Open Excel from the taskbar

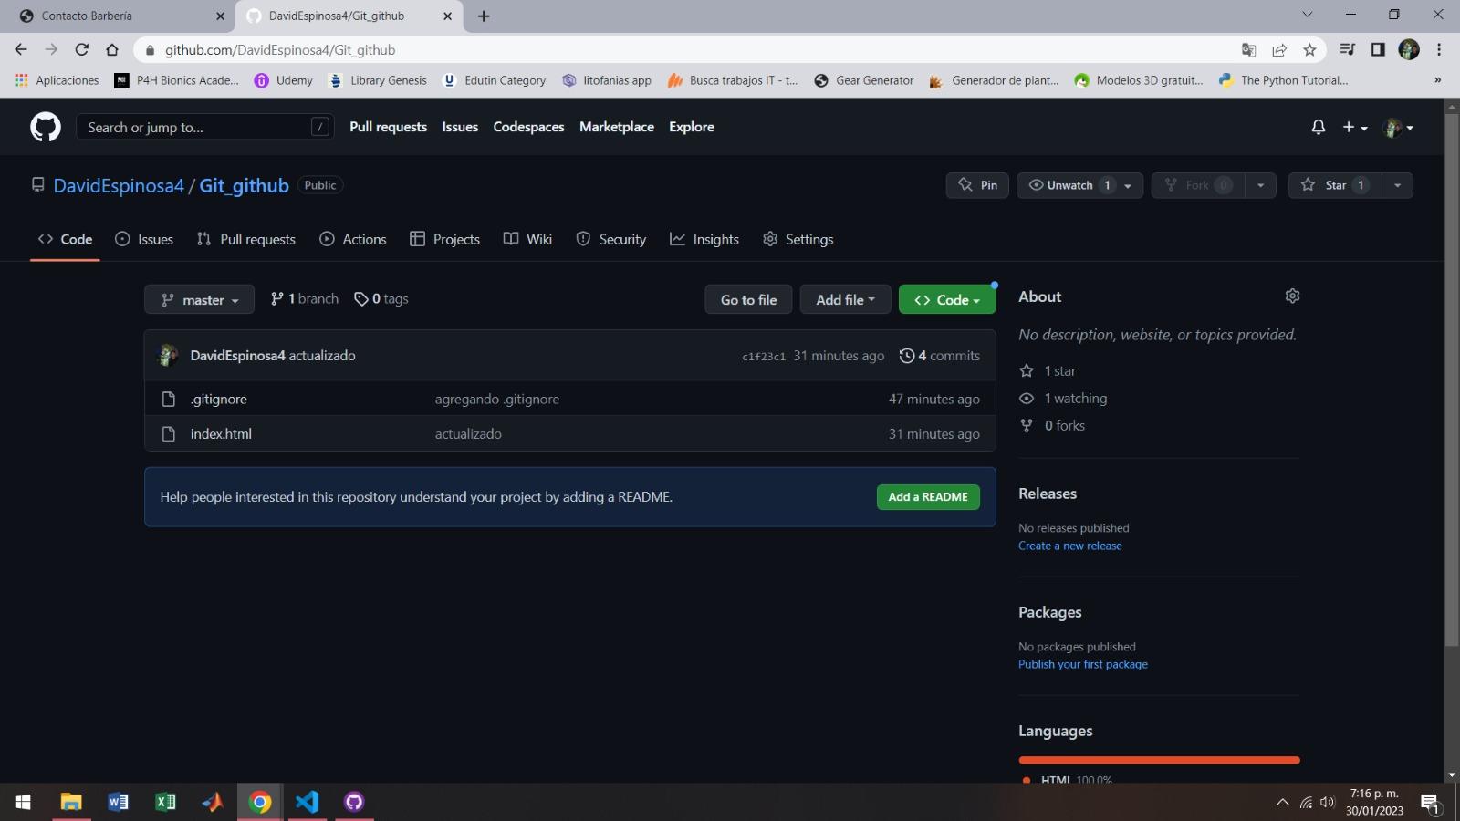tap(165, 802)
